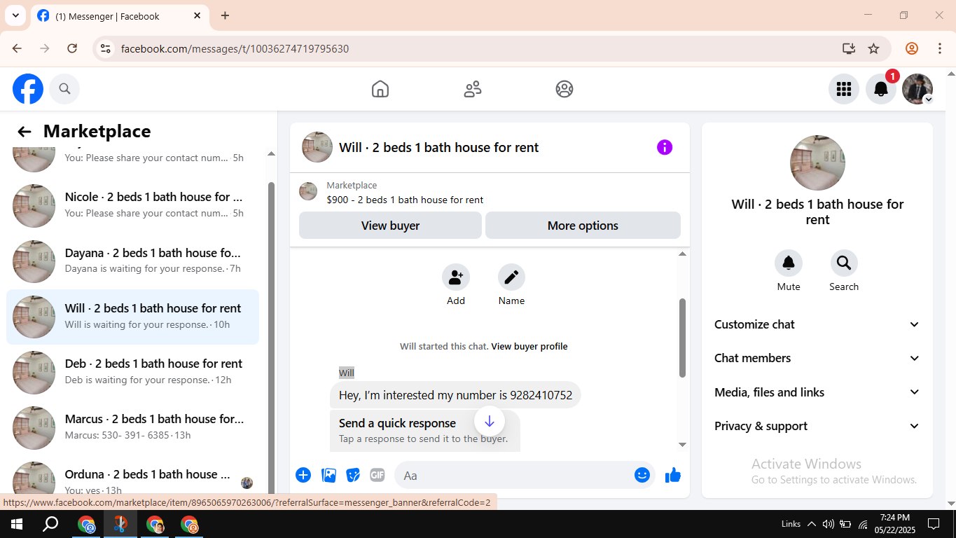Bookmark this tab with the star
956x538 pixels.
coord(873,48)
